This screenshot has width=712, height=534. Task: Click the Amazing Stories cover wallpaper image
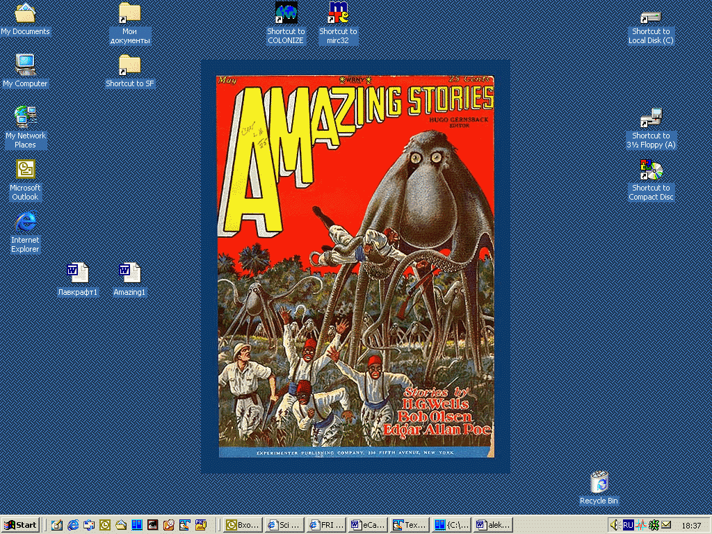click(355, 266)
